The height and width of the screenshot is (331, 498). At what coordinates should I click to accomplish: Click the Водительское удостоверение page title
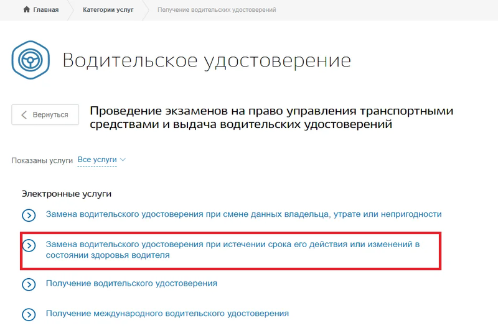point(207,61)
